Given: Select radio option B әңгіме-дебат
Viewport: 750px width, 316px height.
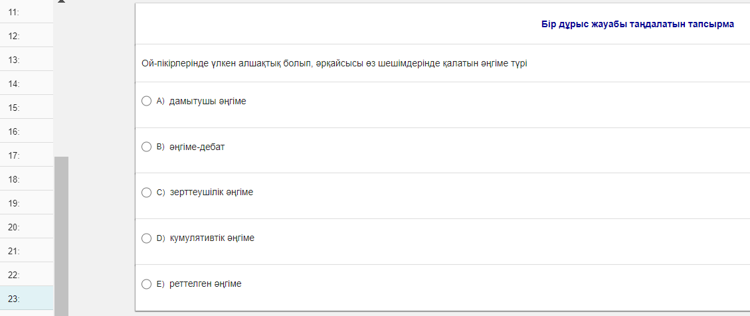Looking at the screenshot, I should coord(147,147).
